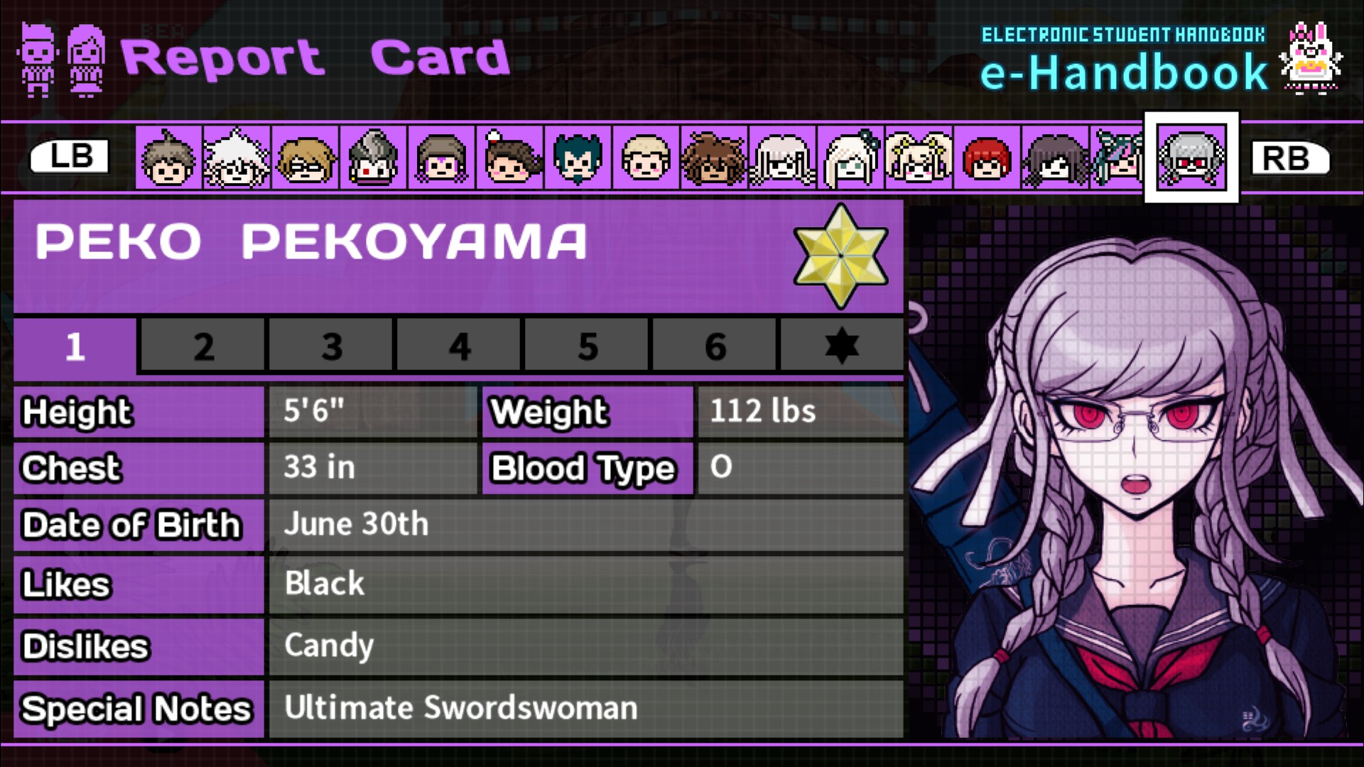Switch to page 3 tab
Screen dimensions: 1364x767
click(x=331, y=346)
